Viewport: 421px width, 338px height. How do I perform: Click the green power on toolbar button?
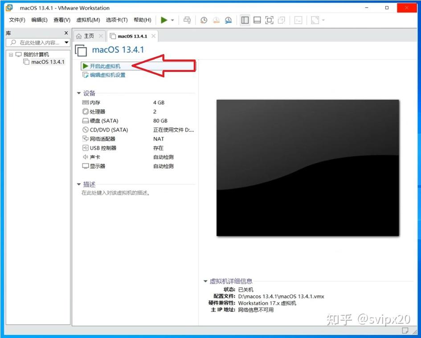click(164, 20)
